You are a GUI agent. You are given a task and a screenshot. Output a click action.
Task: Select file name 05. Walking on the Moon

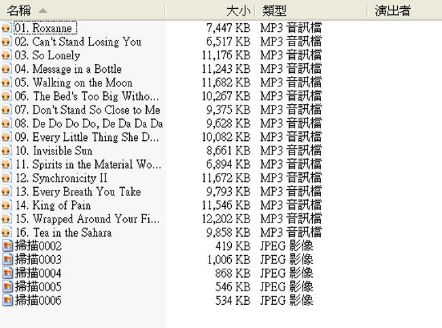click(x=73, y=82)
